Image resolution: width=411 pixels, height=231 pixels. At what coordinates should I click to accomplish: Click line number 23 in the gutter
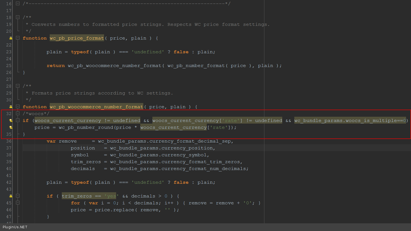(x=9, y=52)
